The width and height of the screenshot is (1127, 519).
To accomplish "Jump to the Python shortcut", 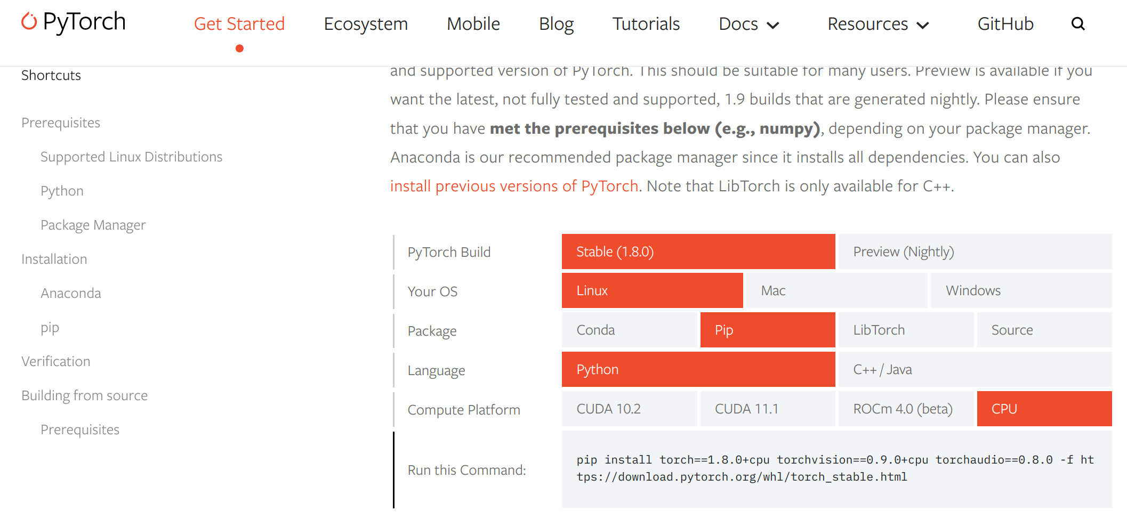I will point(62,191).
